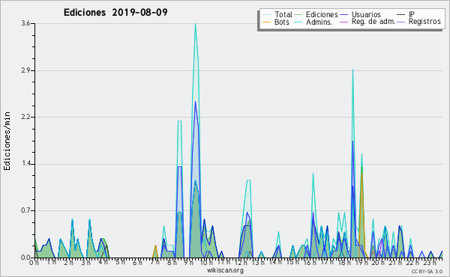
Task: Click the Total legend color line
Action: point(266,15)
